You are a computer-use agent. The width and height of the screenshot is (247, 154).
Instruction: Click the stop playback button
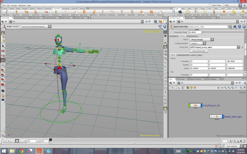click(17, 141)
